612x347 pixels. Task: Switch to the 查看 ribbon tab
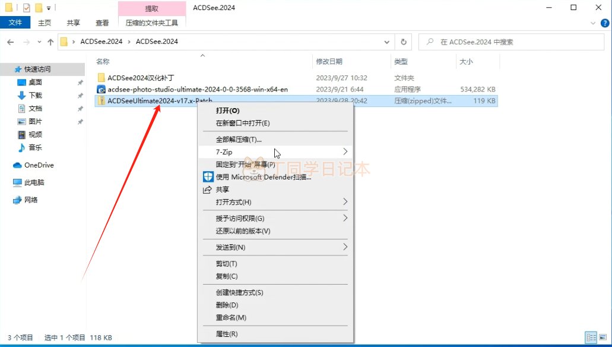coord(102,23)
